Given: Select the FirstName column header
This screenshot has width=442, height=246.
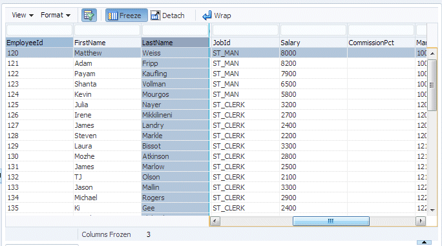Looking at the screenshot, I should pos(107,43).
